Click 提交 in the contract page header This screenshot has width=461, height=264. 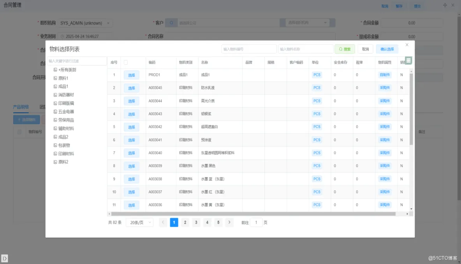pyautogui.click(x=417, y=6)
